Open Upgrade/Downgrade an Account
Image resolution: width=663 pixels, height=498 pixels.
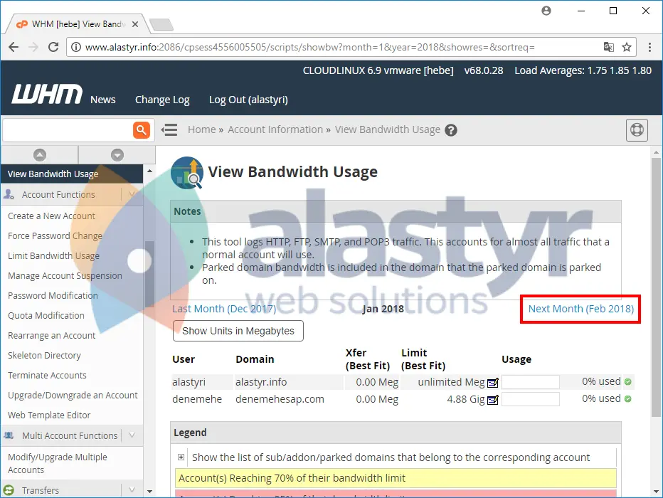[73, 395]
